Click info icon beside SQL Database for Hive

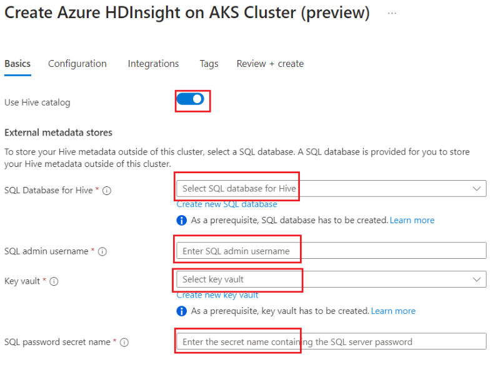[x=107, y=191]
